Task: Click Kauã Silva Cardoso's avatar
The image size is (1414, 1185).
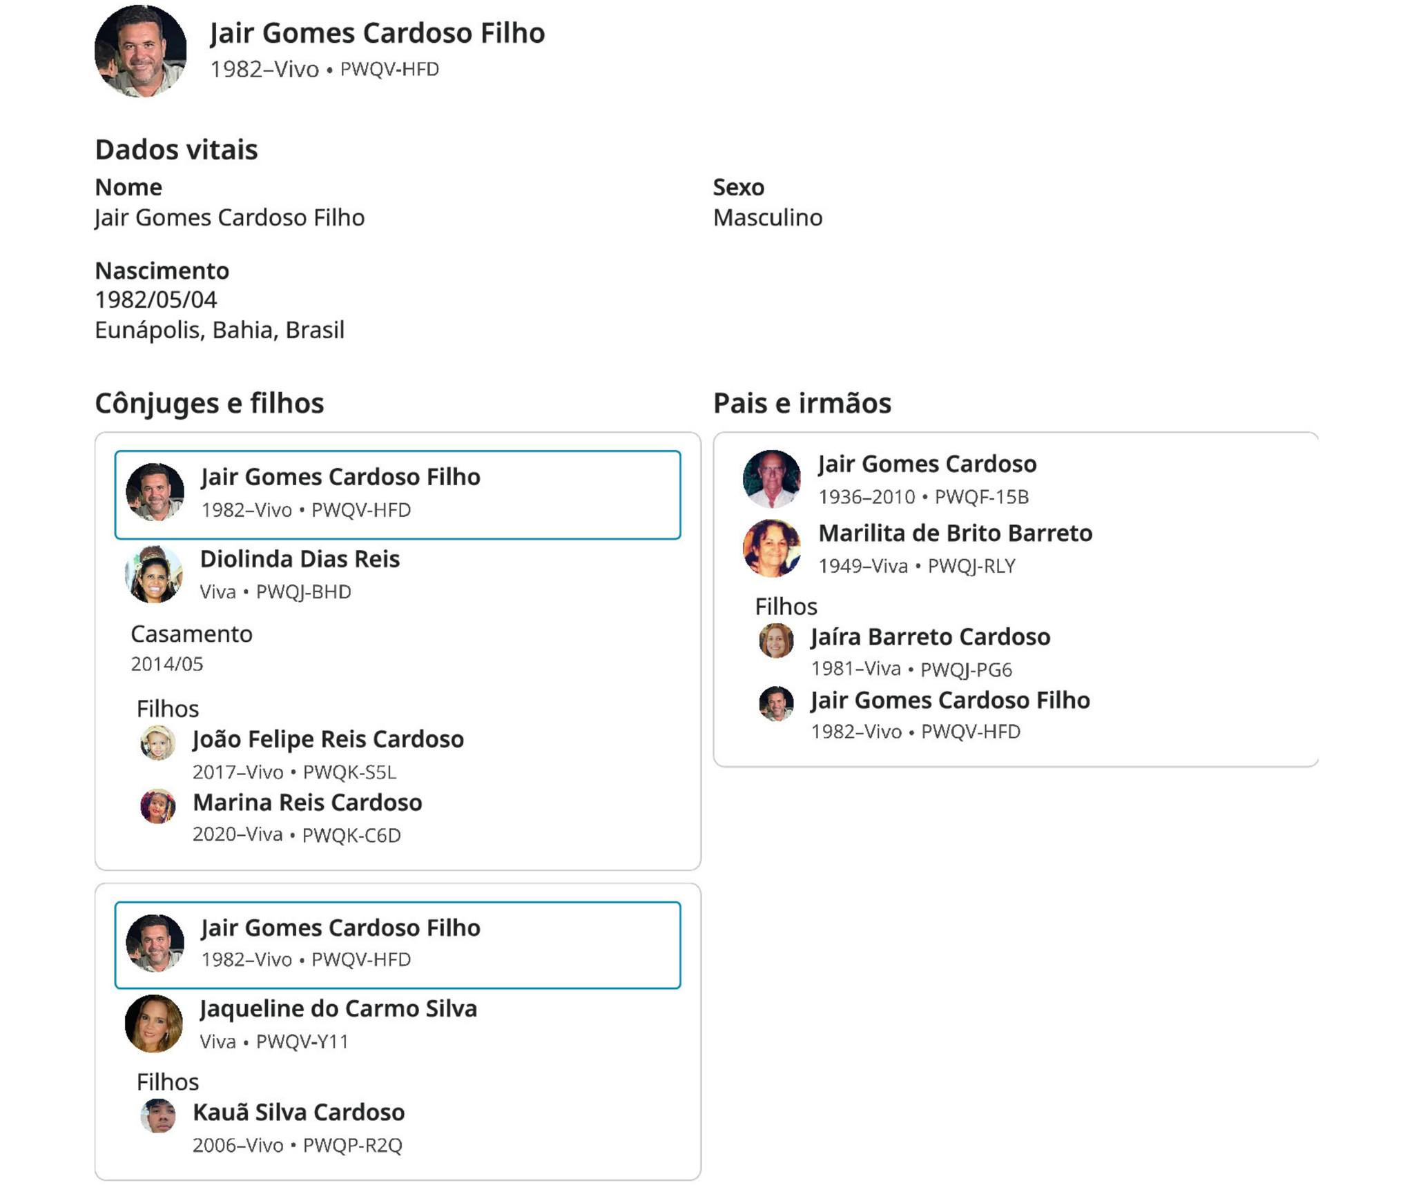Action: [157, 1116]
